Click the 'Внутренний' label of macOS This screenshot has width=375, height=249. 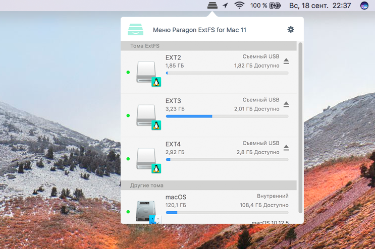point(273,196)
